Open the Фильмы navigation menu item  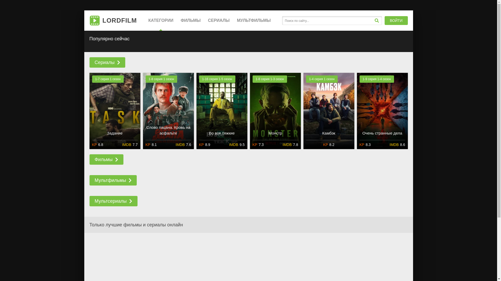[x=190, y=21]
